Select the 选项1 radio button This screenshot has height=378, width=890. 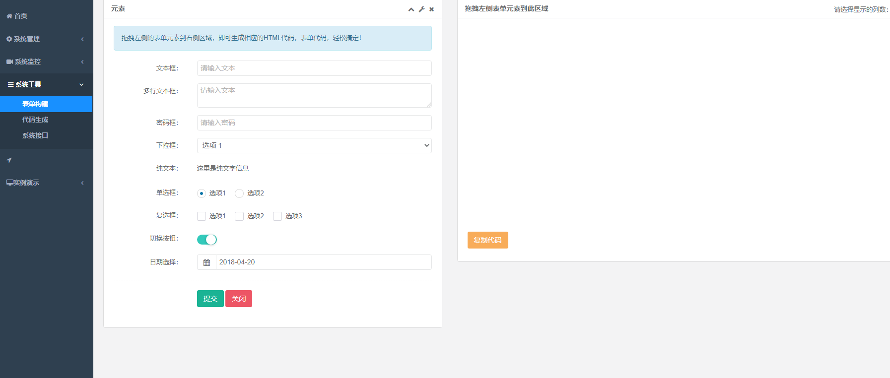(x=202, y=193)
